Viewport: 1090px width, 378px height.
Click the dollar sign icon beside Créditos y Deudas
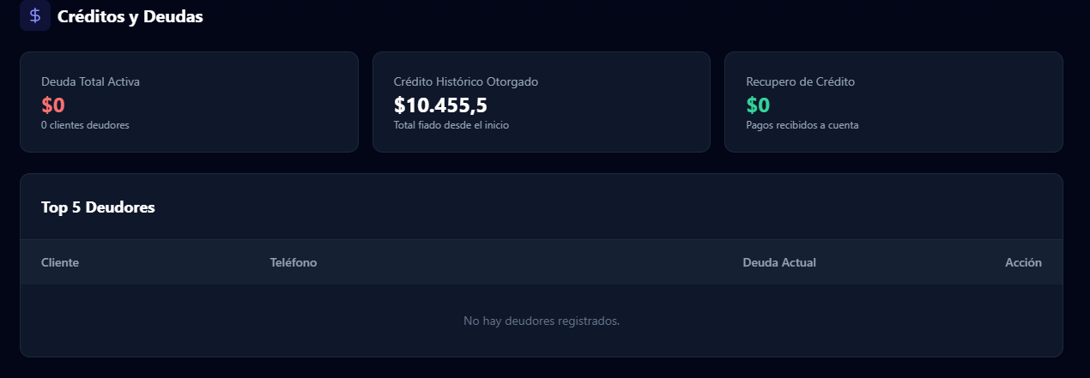(34, 15)
